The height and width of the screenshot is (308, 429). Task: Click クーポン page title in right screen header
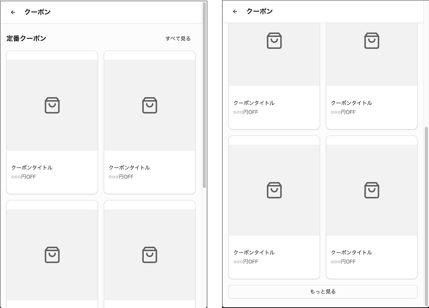point(260,11)
